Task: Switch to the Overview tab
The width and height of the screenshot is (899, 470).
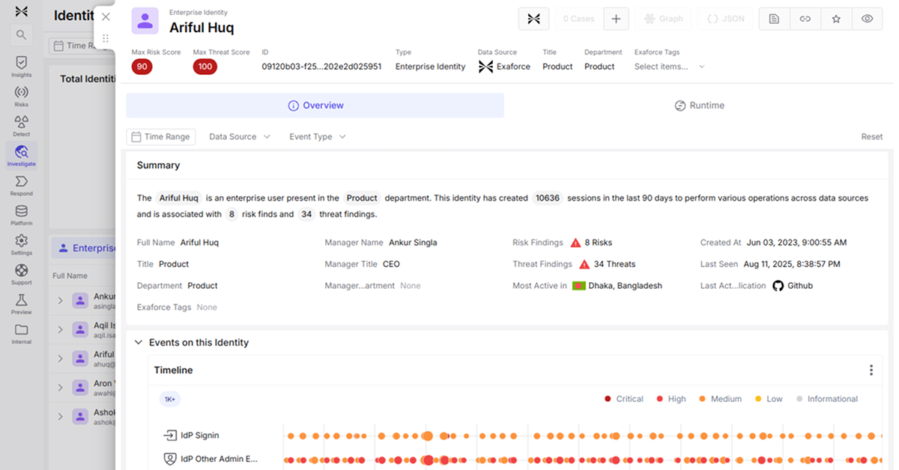Action: click(x=315, y=106)
